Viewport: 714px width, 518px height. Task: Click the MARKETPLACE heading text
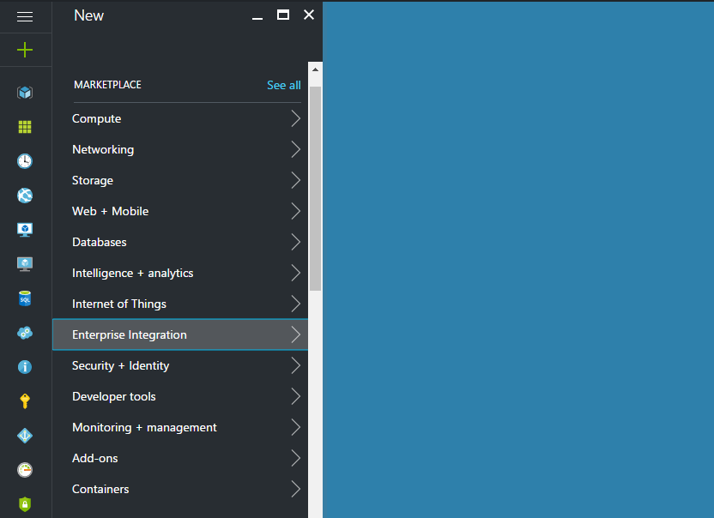coord(107,85)
